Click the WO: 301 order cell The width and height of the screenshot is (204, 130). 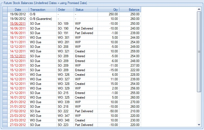click(63, 38)
